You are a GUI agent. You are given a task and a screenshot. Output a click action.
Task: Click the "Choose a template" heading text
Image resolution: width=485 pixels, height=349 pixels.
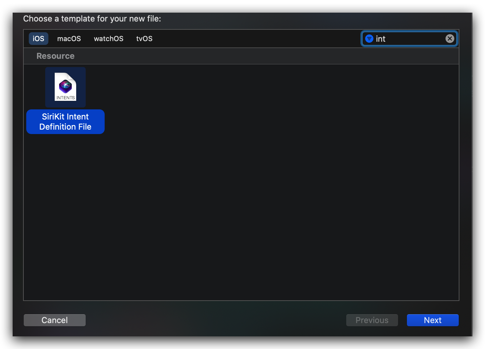tap(92, 19)
